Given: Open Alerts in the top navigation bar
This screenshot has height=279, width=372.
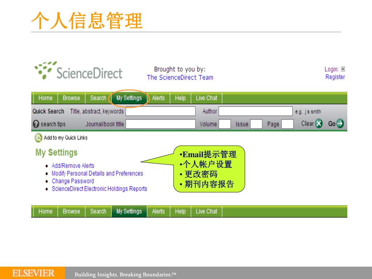Looking at the screenshot, I should [158, 98].
